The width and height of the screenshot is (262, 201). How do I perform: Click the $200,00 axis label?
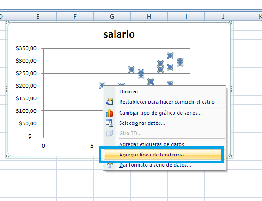26,86
